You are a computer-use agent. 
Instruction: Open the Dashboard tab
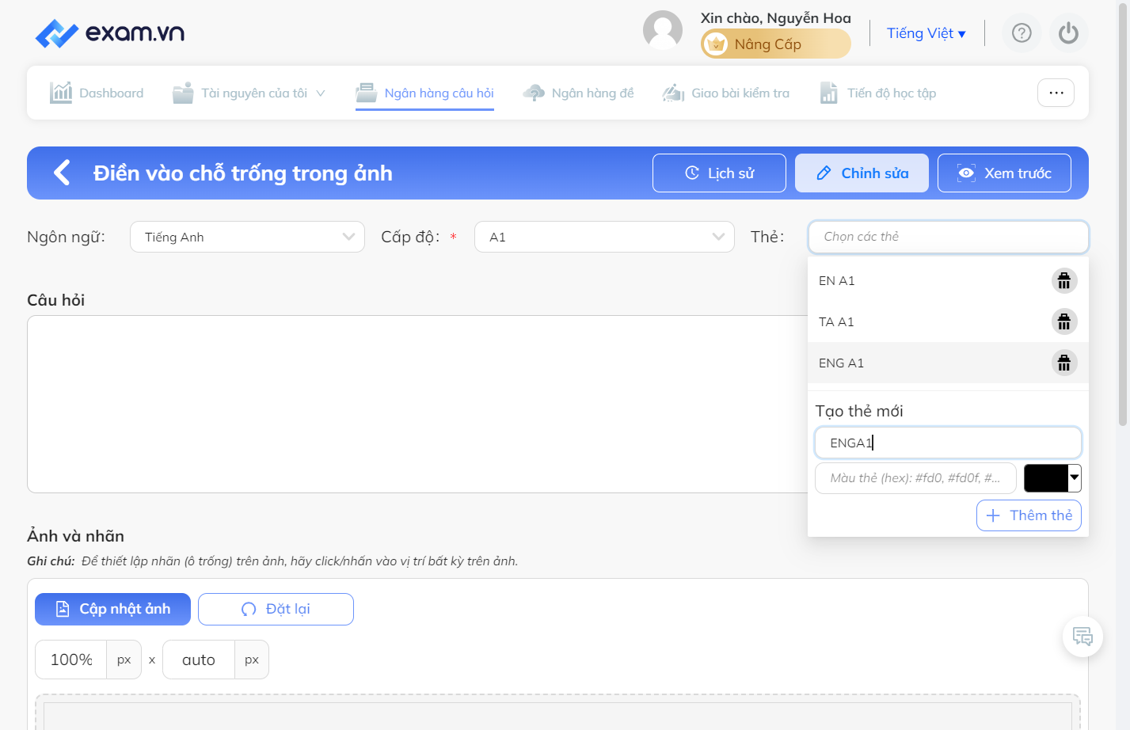point(97,93)
